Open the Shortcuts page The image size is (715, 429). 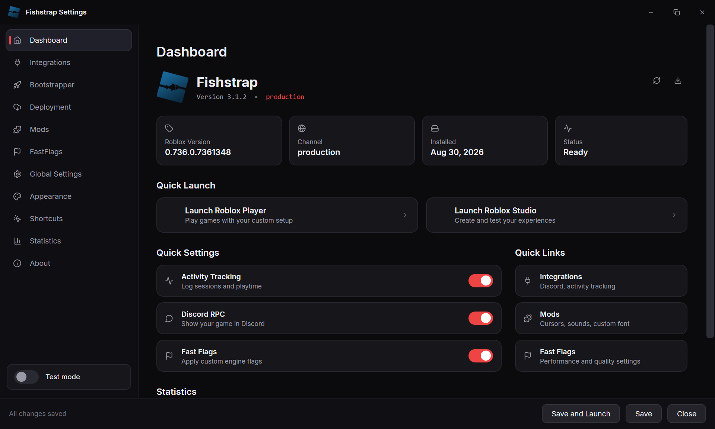tap(69, 219)
